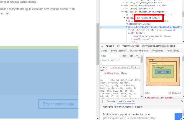The image size is (184, 120).
Task: Enable the Show all checkbox
Action: tap(170, 93)
